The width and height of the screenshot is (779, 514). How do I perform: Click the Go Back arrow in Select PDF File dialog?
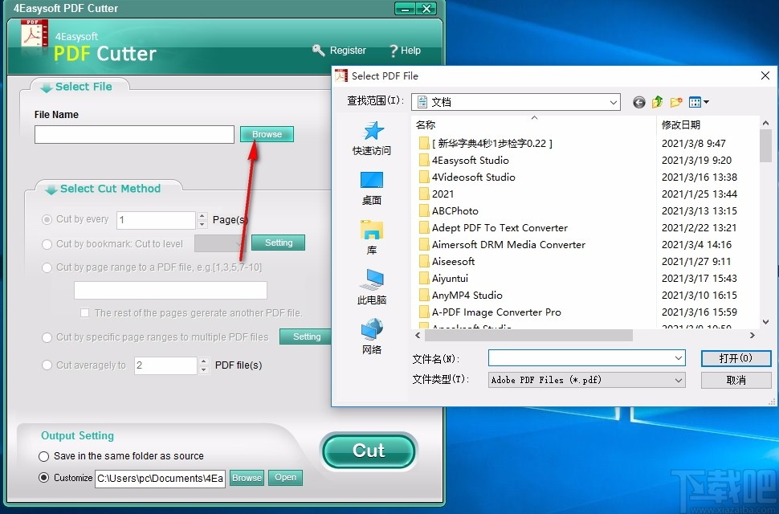click(x=638, y=102)
